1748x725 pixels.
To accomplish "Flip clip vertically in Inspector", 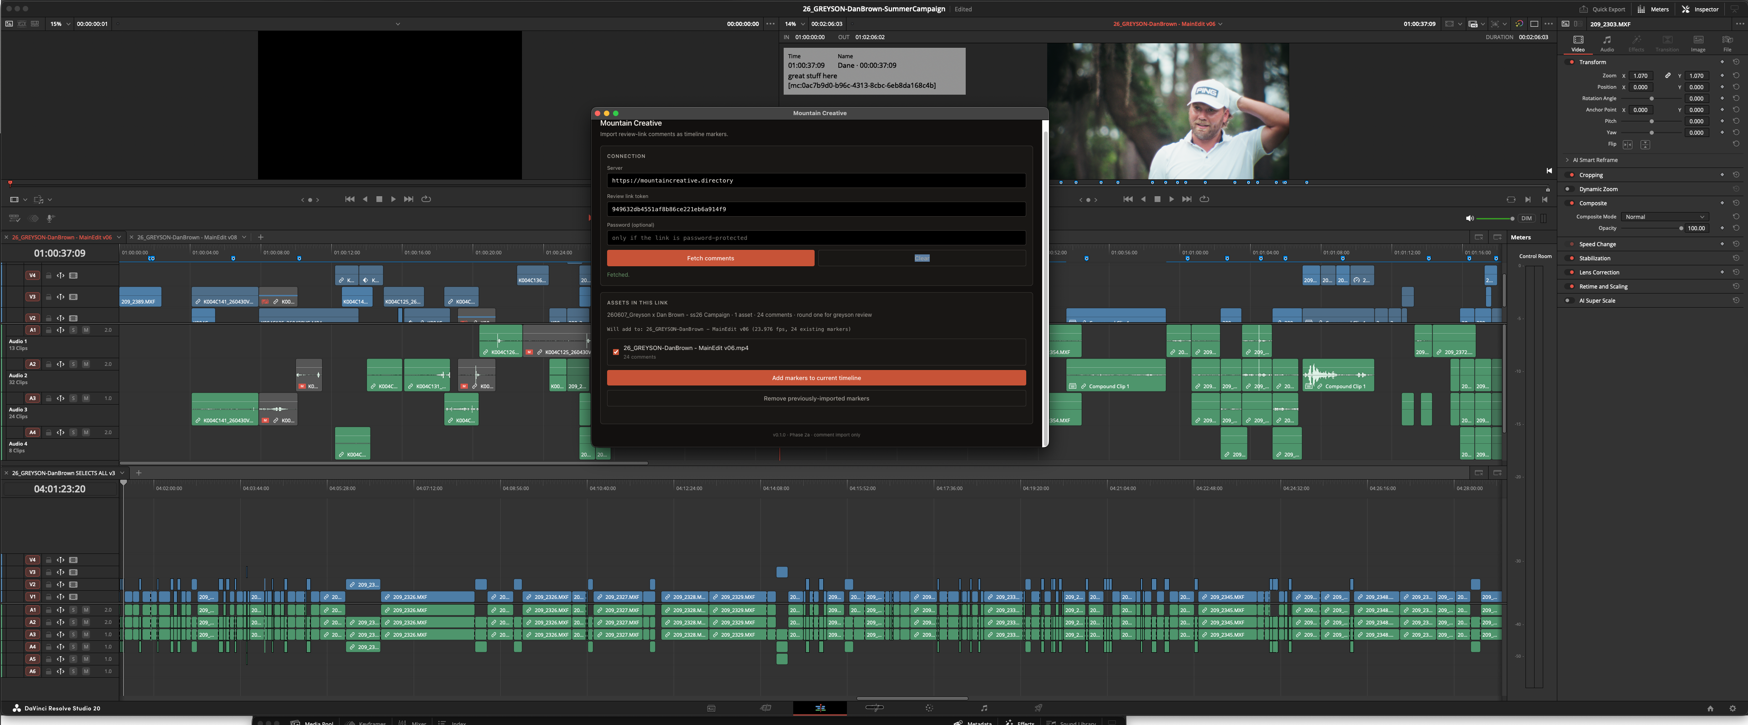I will (x=1645, y=145).
